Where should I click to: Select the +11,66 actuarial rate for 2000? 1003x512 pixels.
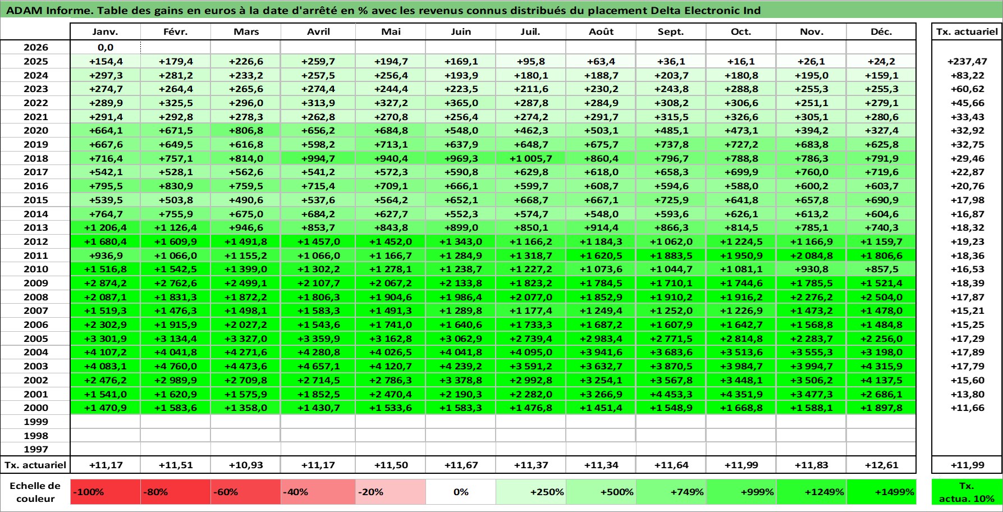click(x=967, y=408)
